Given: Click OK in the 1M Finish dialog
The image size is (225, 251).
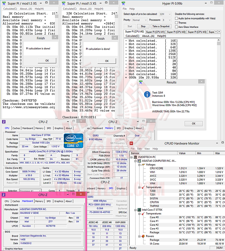Looking at the screenshot, I should (x=47, y=61).
